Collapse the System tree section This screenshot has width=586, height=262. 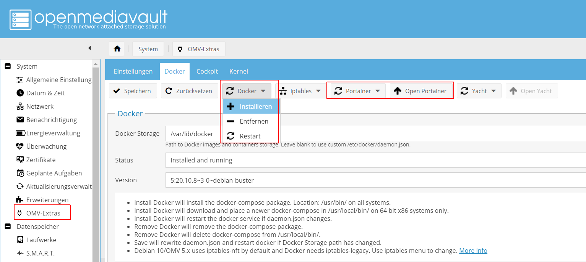click(8, 66)
